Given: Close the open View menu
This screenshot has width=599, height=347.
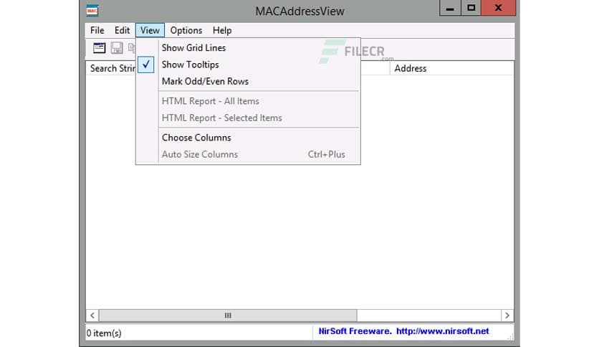Looking at the screenshot, I should coord(150,30).
